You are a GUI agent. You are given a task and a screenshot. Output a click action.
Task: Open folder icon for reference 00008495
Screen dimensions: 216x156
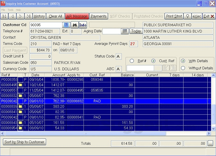point(21,85)
